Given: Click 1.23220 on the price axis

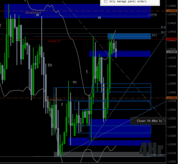Looking at the screenshot, I should [x=172, y=144].
